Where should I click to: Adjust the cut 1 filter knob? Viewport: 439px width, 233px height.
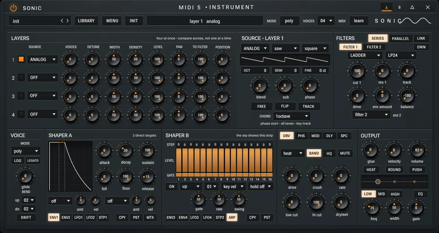pos(357,71)
